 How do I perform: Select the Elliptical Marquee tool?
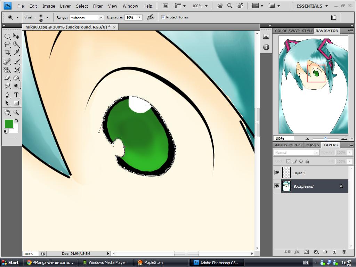(7, 36)
